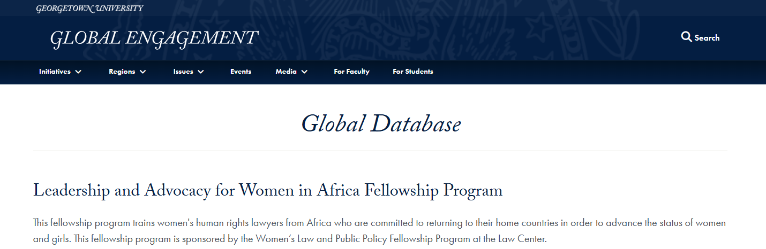Click the Search text label

tap(707, 38)
